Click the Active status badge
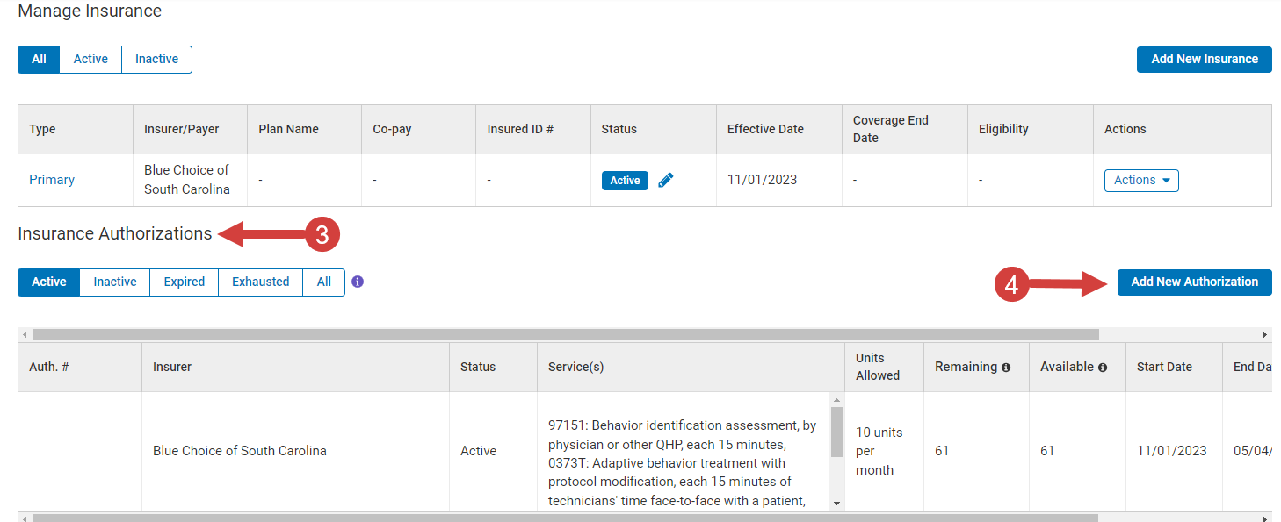Screen dimensions: 1281x522 tap(625, 180)
